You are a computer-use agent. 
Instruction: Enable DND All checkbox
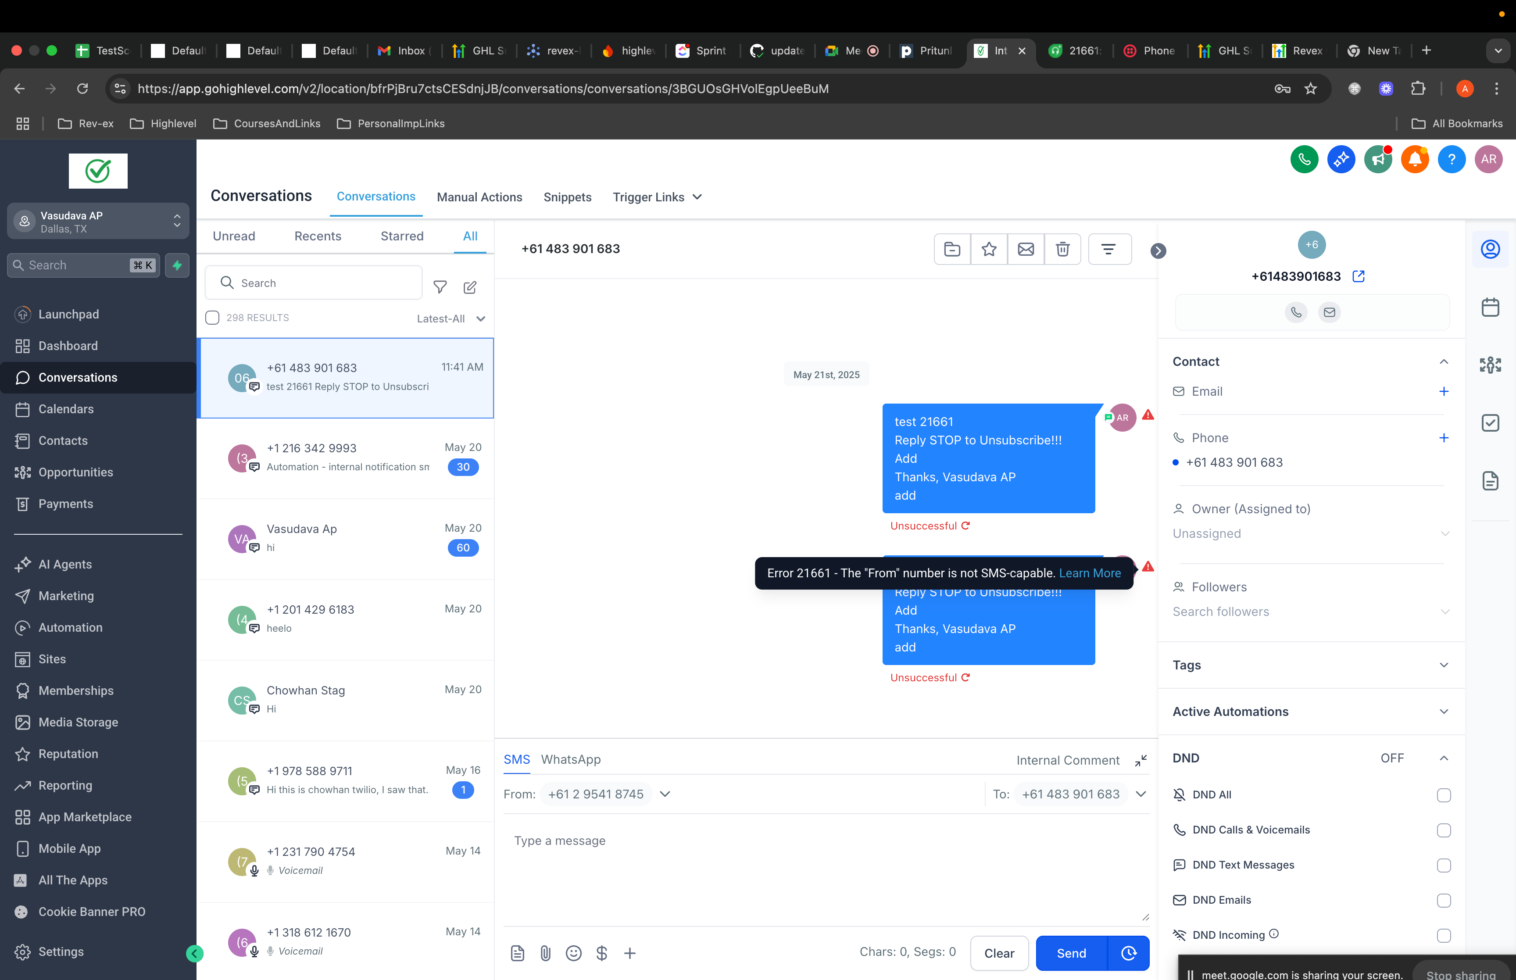tap(1444, 795)
